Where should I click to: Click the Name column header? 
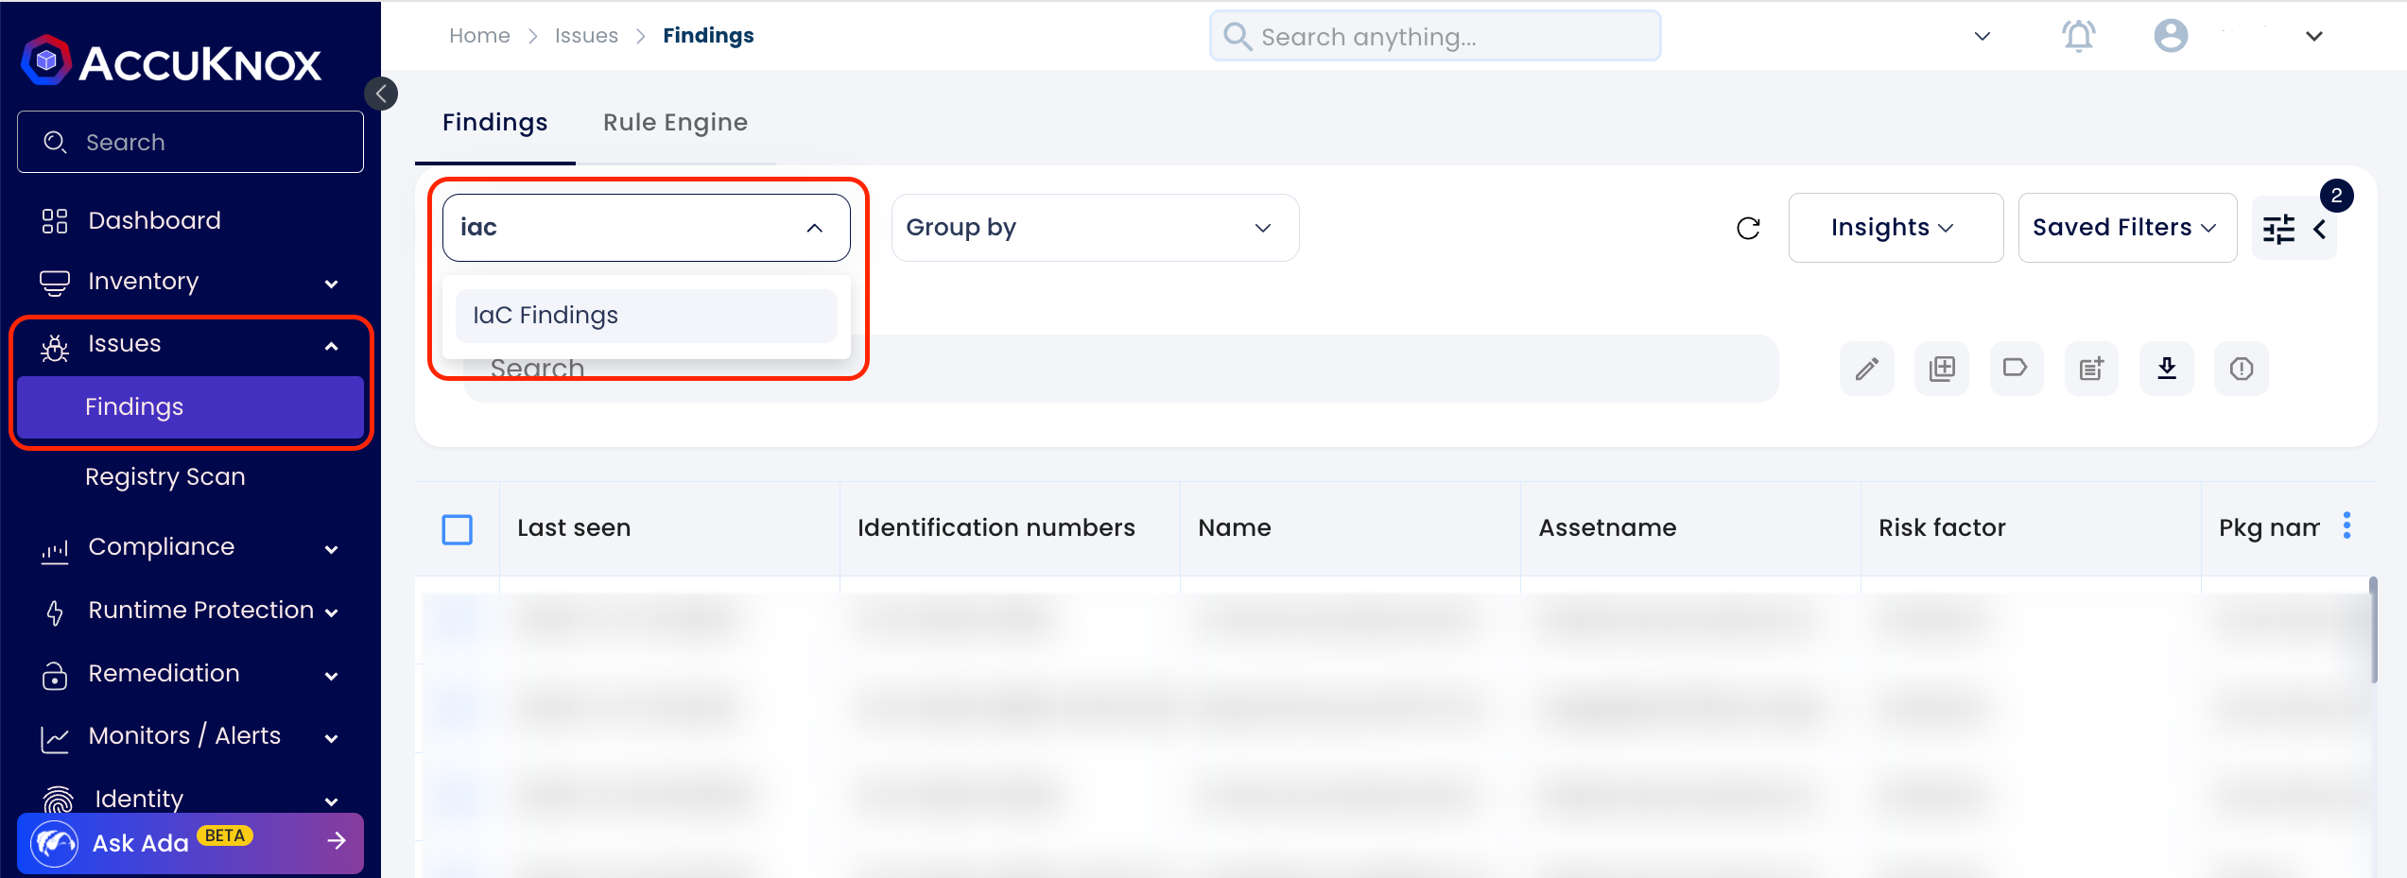coord(1235,528)
